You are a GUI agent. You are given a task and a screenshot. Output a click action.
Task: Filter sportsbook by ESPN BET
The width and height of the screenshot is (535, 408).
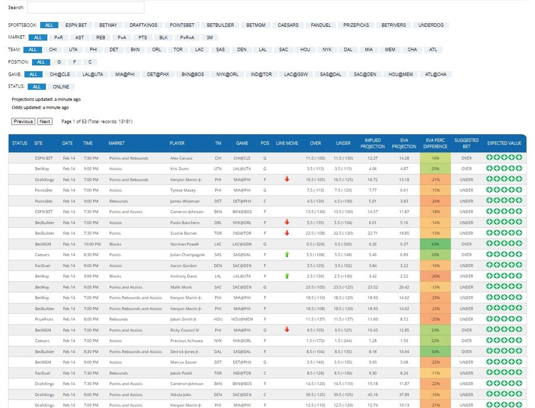[76, 25]
